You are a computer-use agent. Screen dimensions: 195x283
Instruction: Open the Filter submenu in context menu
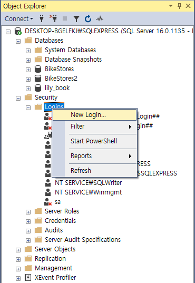point(94,126)
